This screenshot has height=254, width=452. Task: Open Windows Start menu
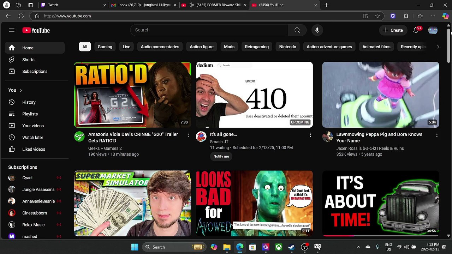135,247
